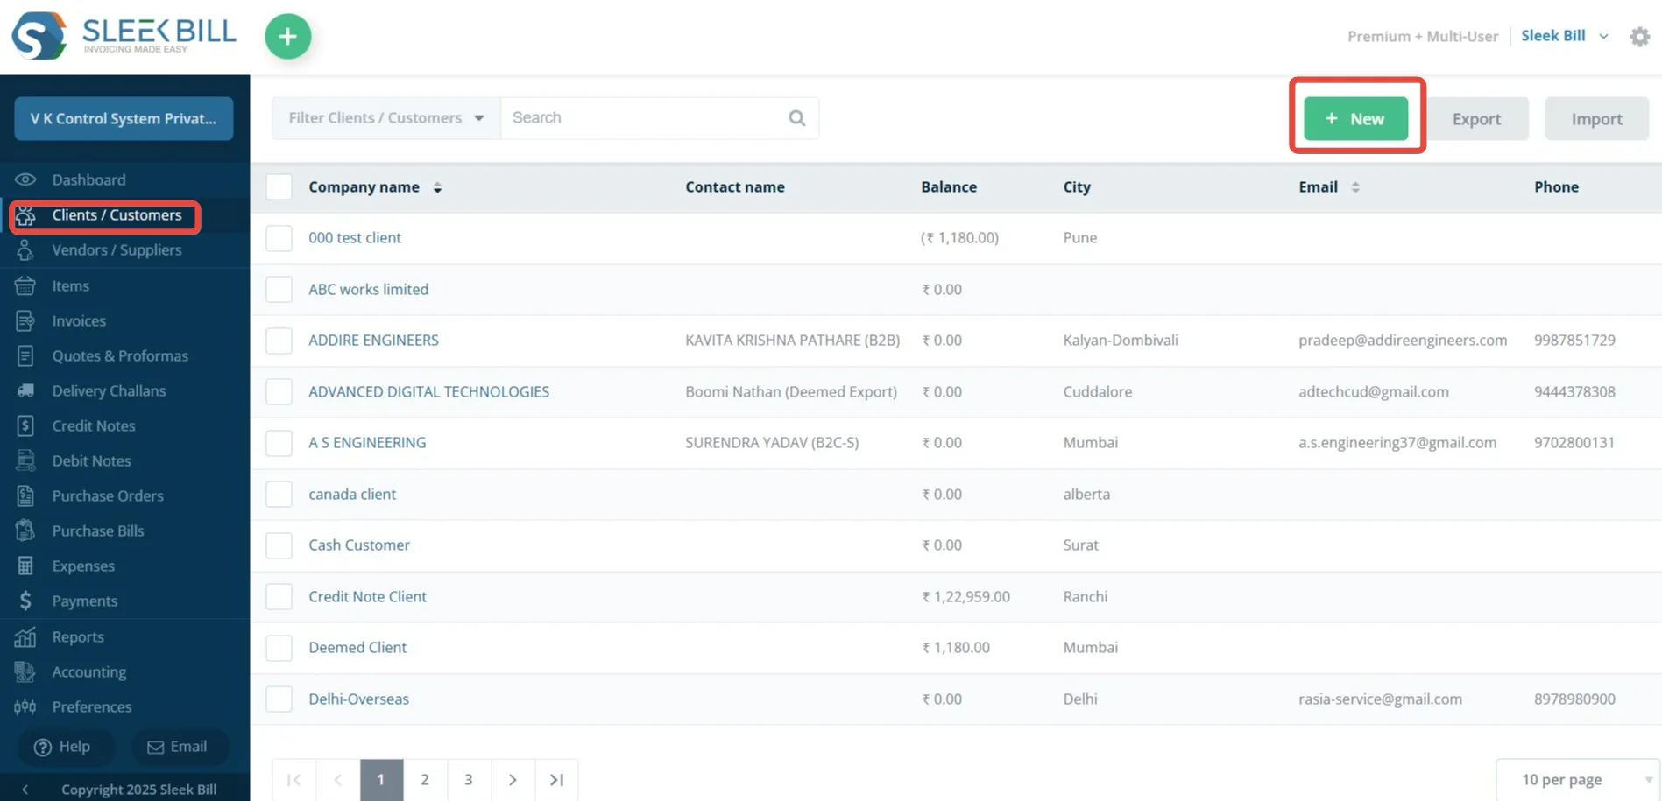Select the Deemed Client row checkbox
The width and height of the screenshot is (1662, 801).
point(279,648)
